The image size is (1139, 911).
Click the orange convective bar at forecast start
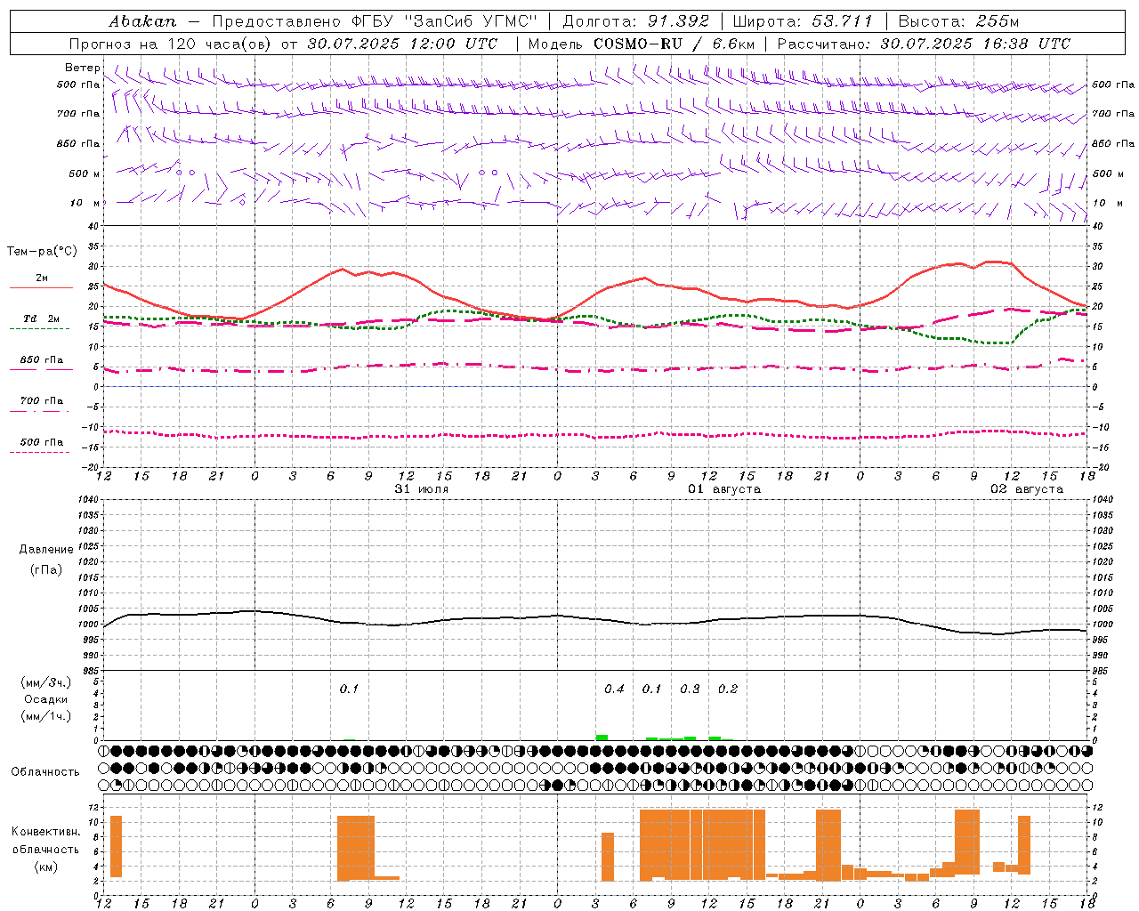[x=116, y=847]
